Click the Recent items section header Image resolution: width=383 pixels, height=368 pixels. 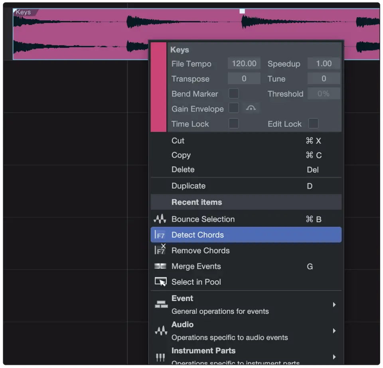(x=246, y=202)
